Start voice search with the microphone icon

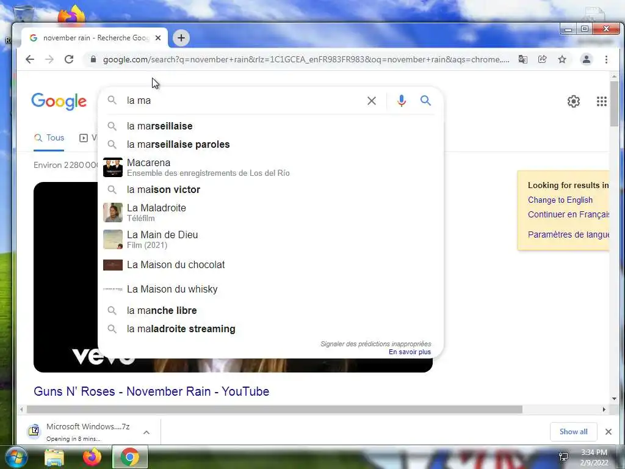coord(402,101)
